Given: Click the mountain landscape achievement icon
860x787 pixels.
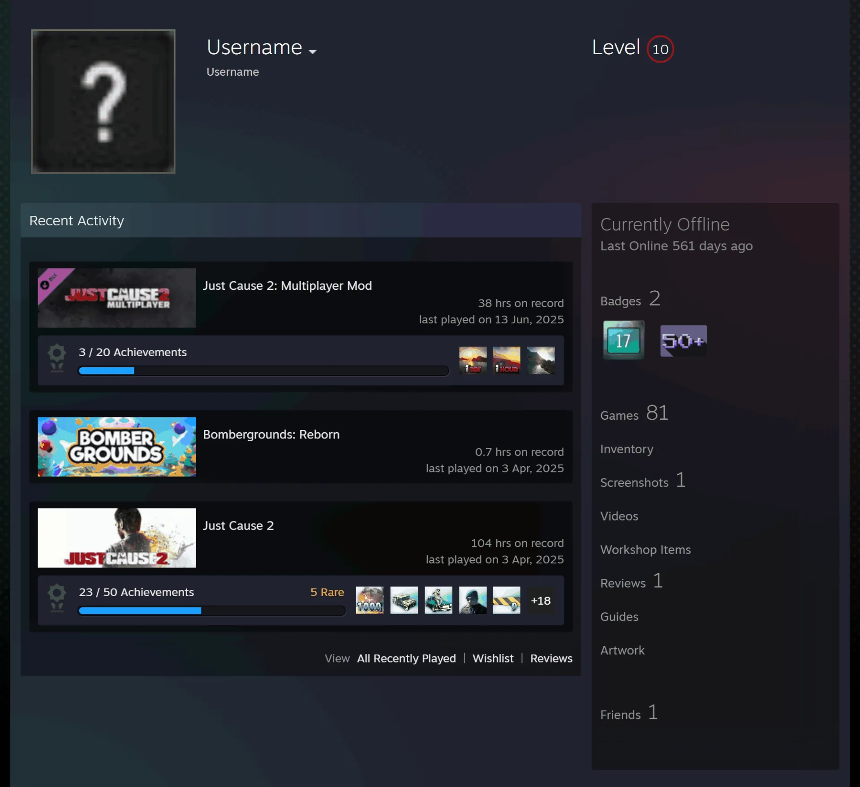Looking at the screenshot, I should (x=541, y=360).
